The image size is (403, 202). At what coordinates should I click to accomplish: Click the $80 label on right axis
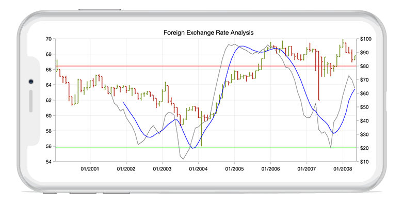[x=365, y=67]
